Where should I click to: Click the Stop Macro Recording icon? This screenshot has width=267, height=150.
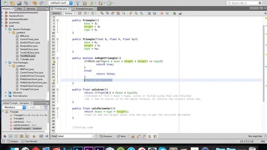click(167, 13)
